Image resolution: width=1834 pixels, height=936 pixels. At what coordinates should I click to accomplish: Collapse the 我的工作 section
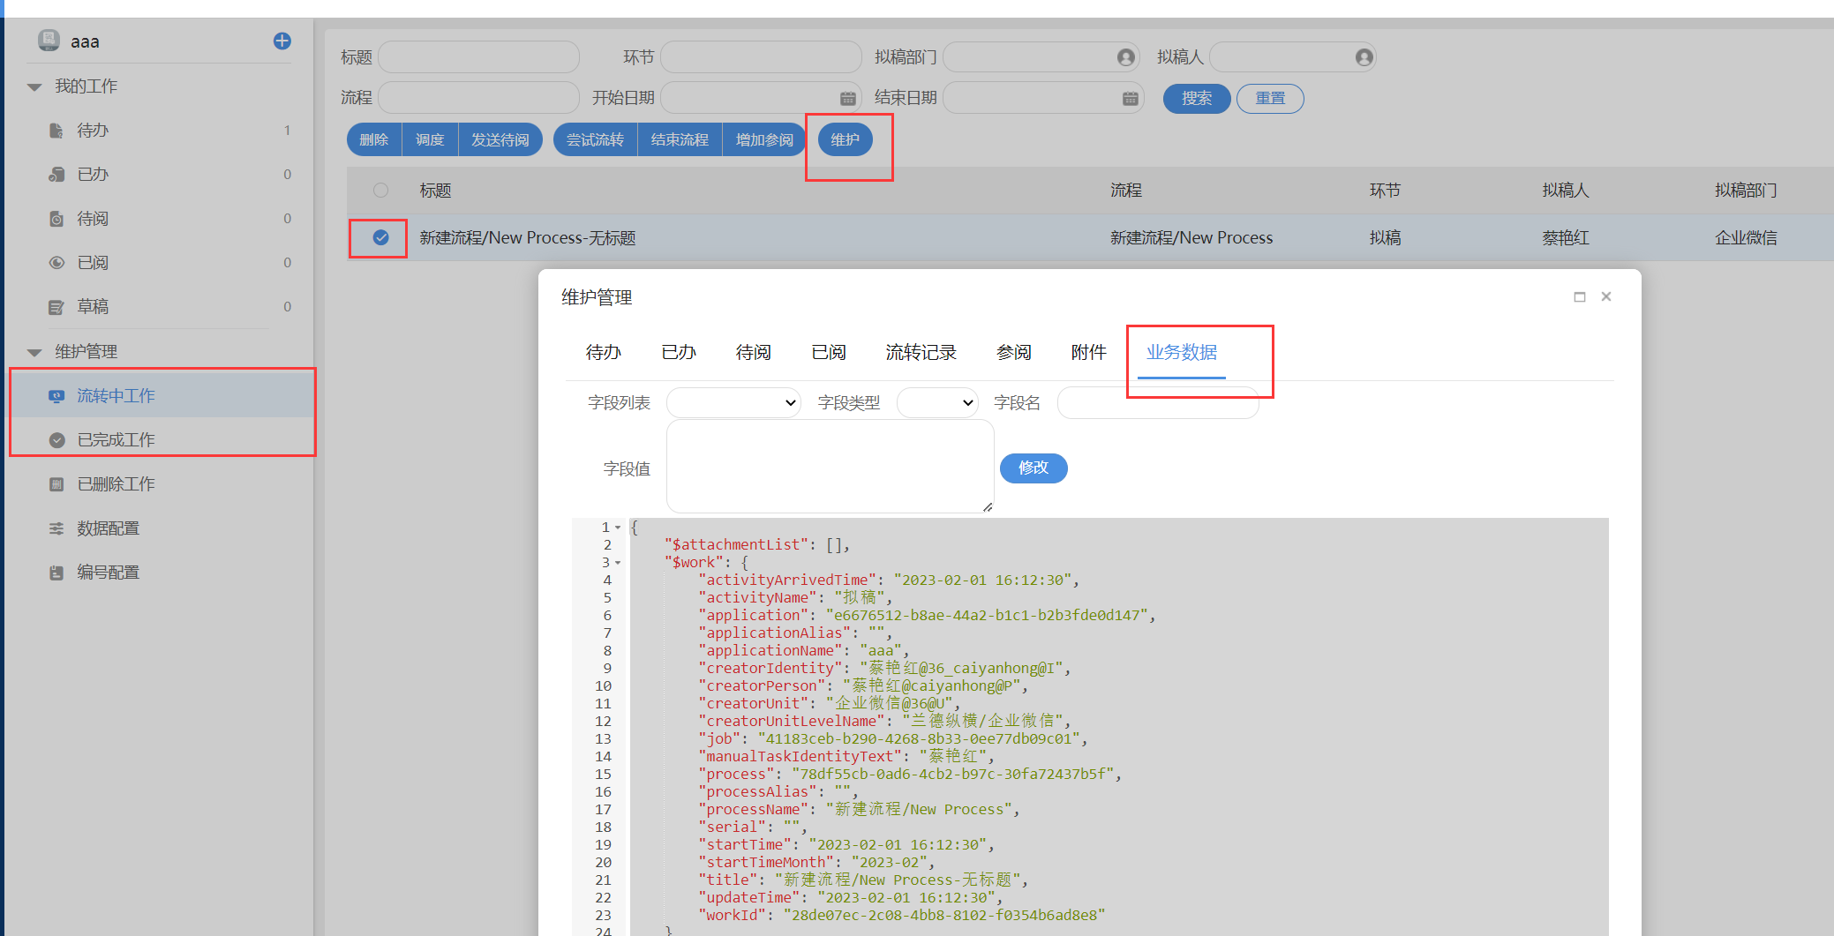tap(35, 86)
